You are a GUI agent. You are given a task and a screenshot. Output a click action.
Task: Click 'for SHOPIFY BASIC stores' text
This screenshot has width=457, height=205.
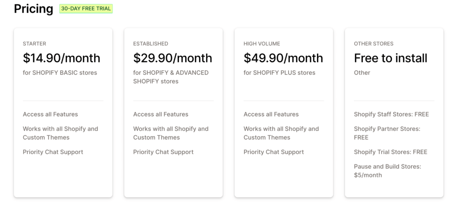tap(60, 72)
